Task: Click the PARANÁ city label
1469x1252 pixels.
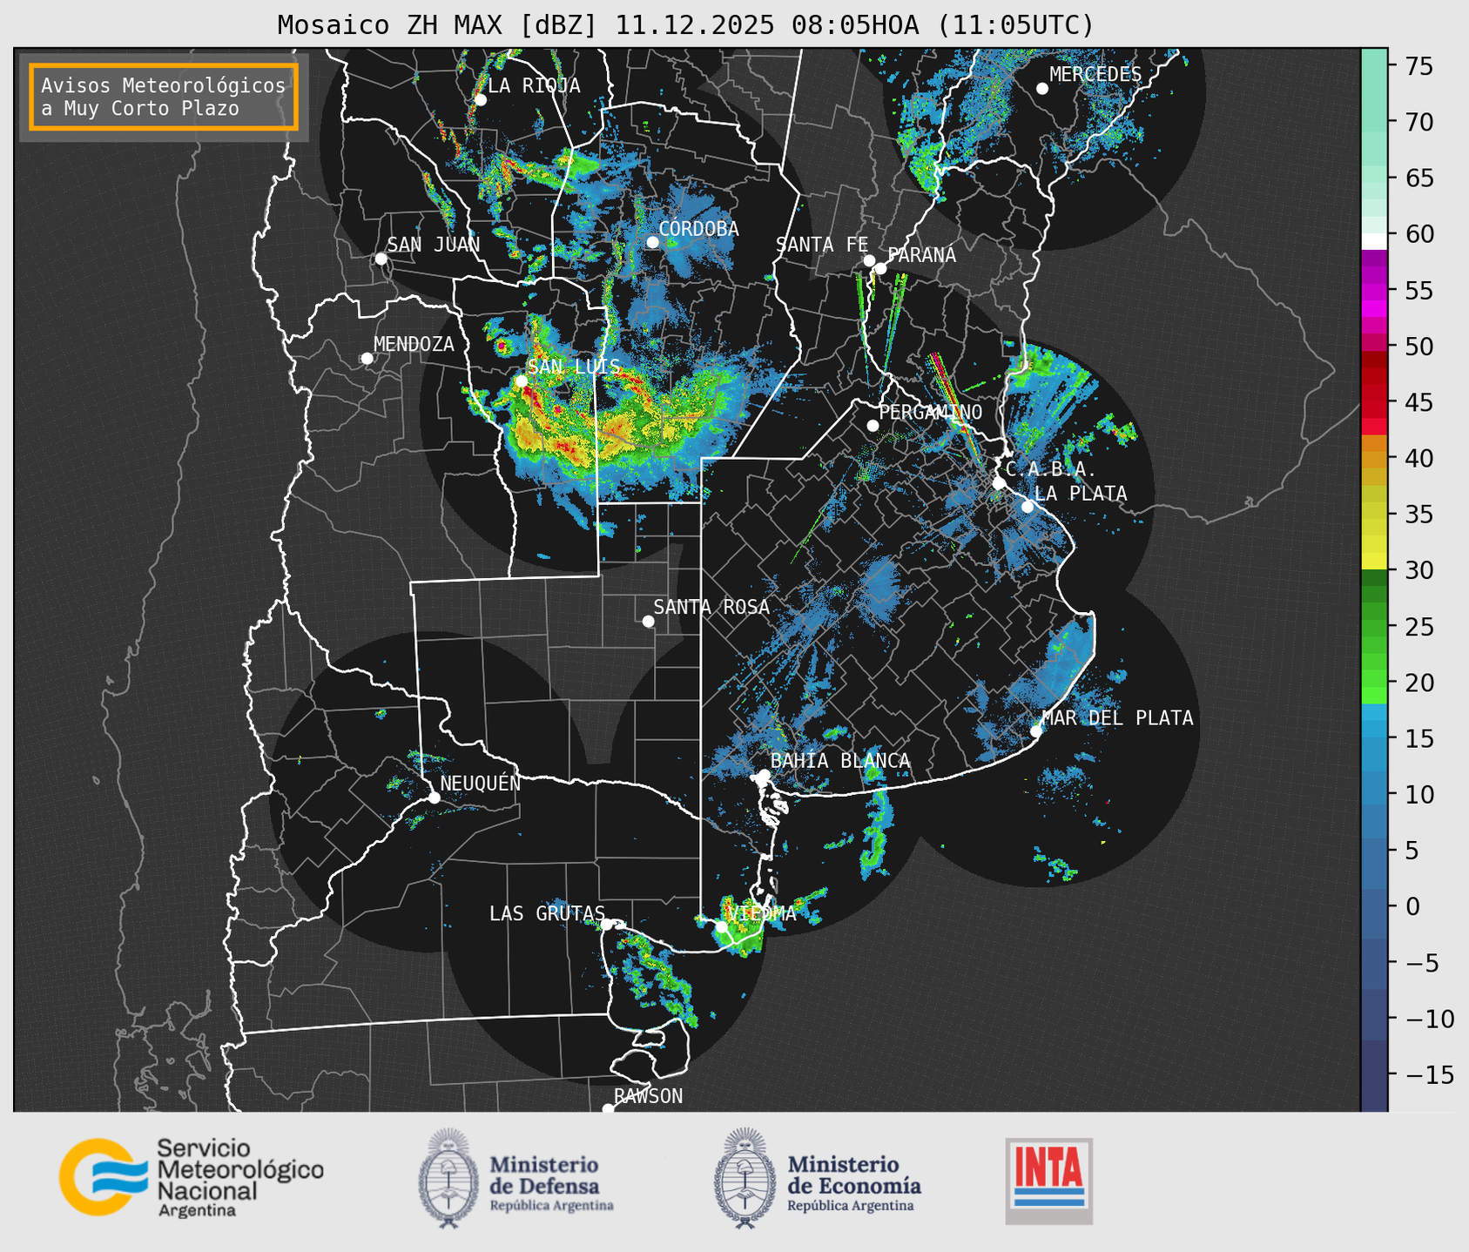Action: [921, 255]
